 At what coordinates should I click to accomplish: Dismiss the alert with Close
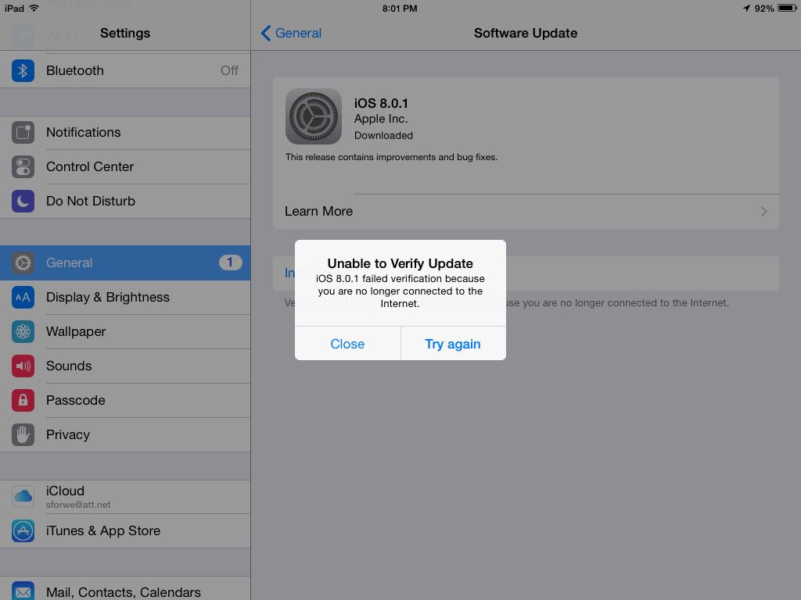(x=347, y=344)
